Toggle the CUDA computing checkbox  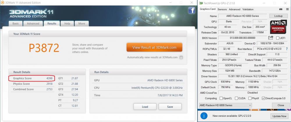click(x=236, y=98)
